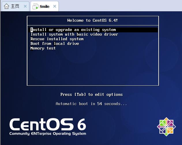Click the Welcome to CentOS 6.4! title

point(93,20)
